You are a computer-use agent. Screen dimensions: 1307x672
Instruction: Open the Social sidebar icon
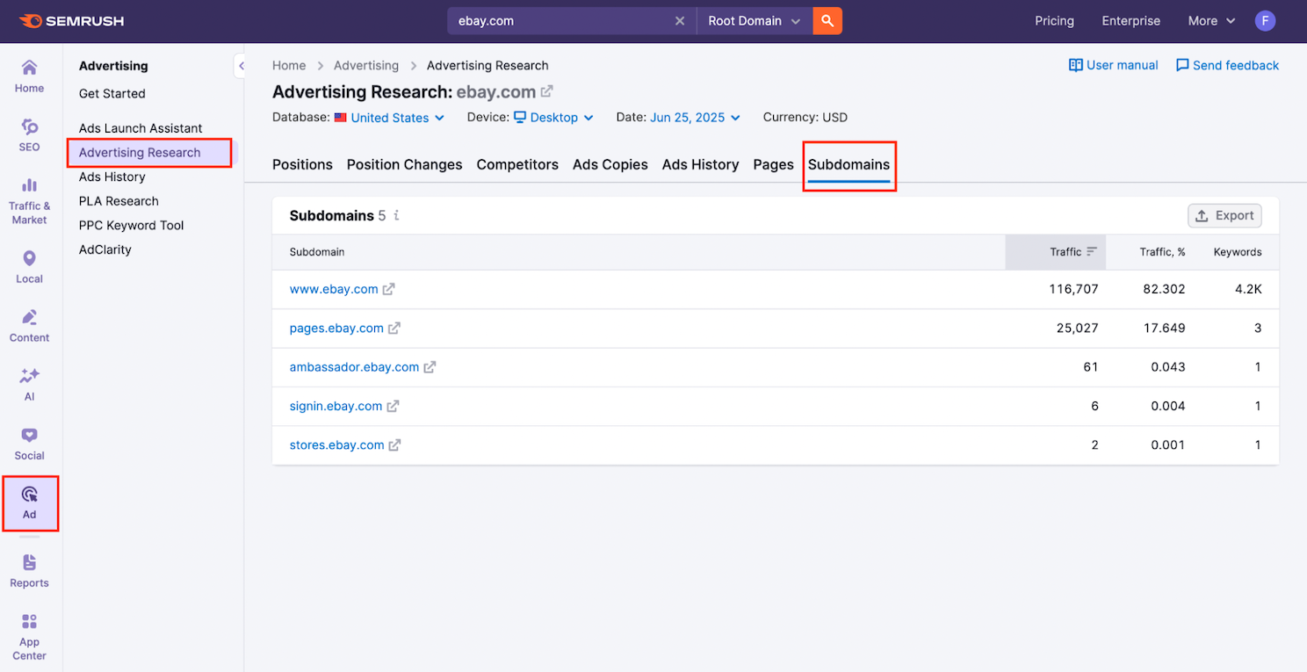tap(29, 444)
